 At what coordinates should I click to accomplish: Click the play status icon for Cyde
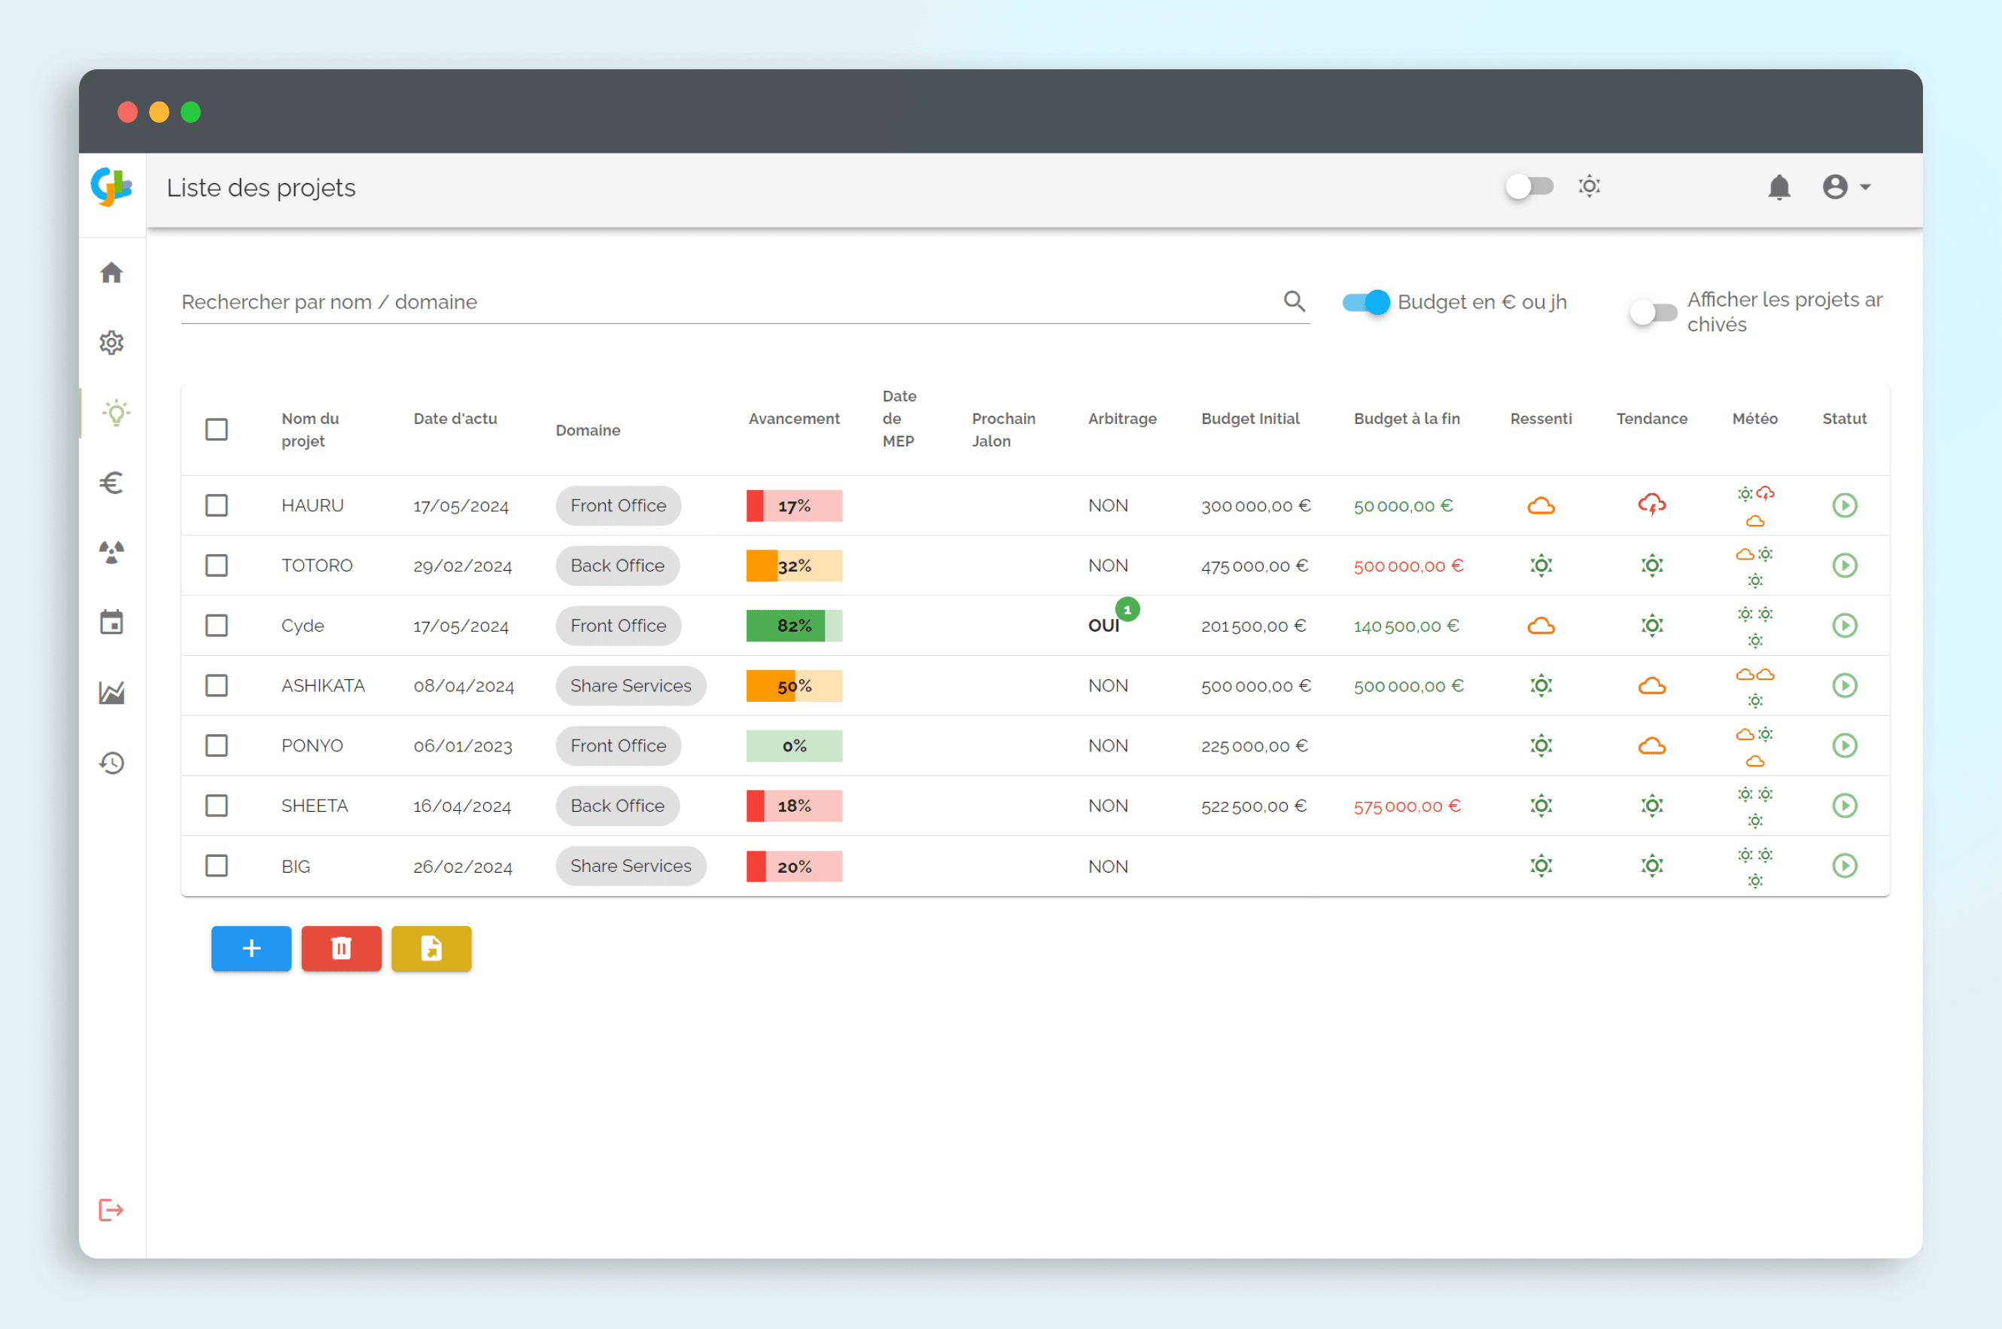[1845, 626]
